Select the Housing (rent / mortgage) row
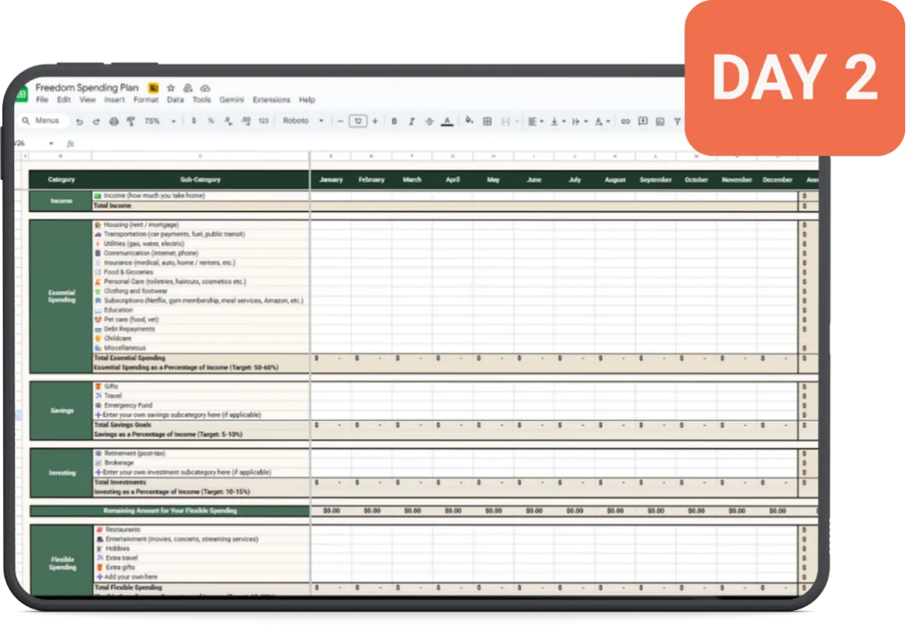This screenshot has height=629, width=912. point(201,225)
